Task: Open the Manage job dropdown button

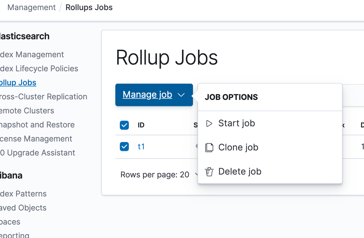Action: point(154,95)
